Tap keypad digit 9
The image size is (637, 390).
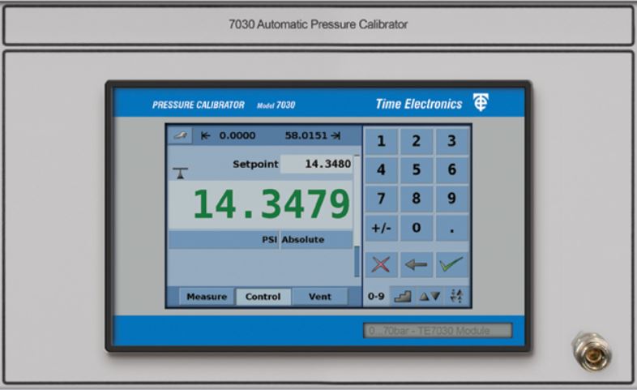(451, 199)
